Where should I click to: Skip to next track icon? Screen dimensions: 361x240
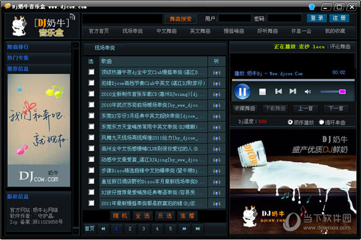pos(293,91)
